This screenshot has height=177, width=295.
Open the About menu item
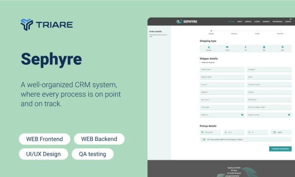[240, 22]
